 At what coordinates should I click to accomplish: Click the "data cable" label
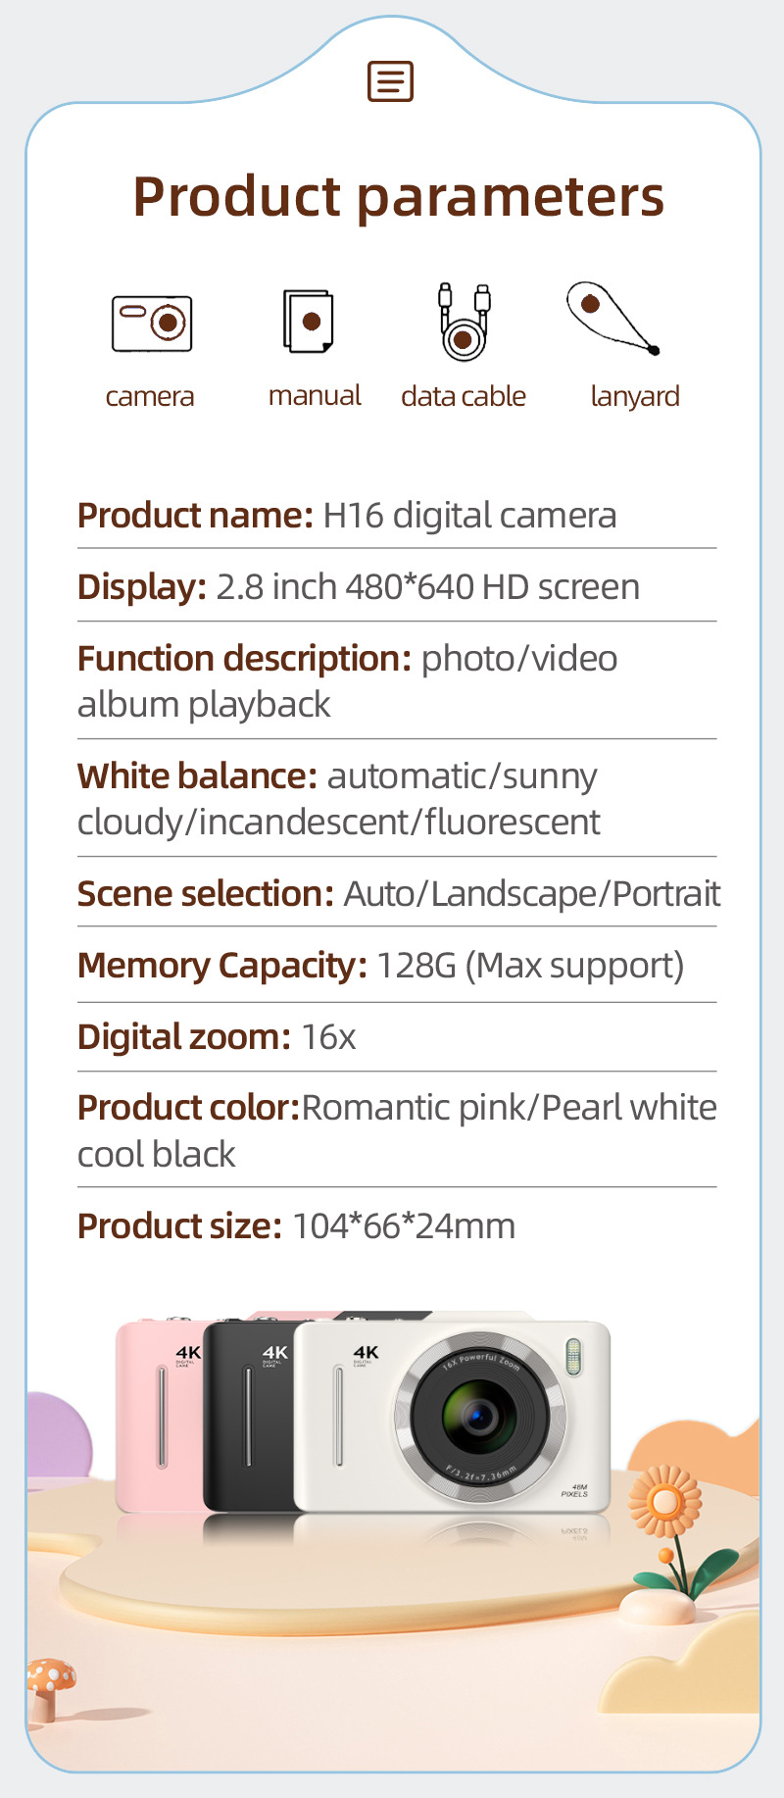[463, 396]
